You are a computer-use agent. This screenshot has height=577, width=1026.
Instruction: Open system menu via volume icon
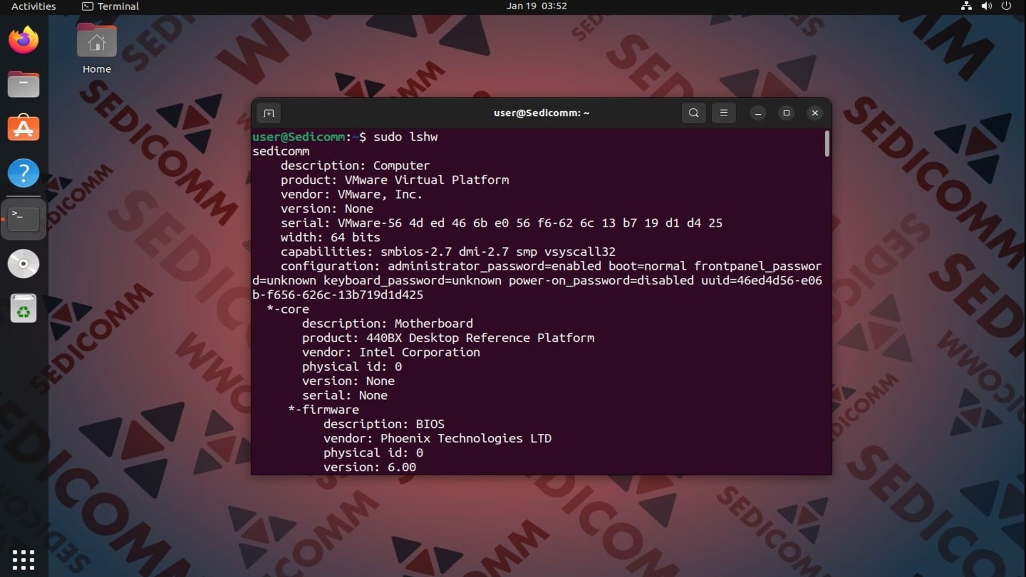point(986,6)
